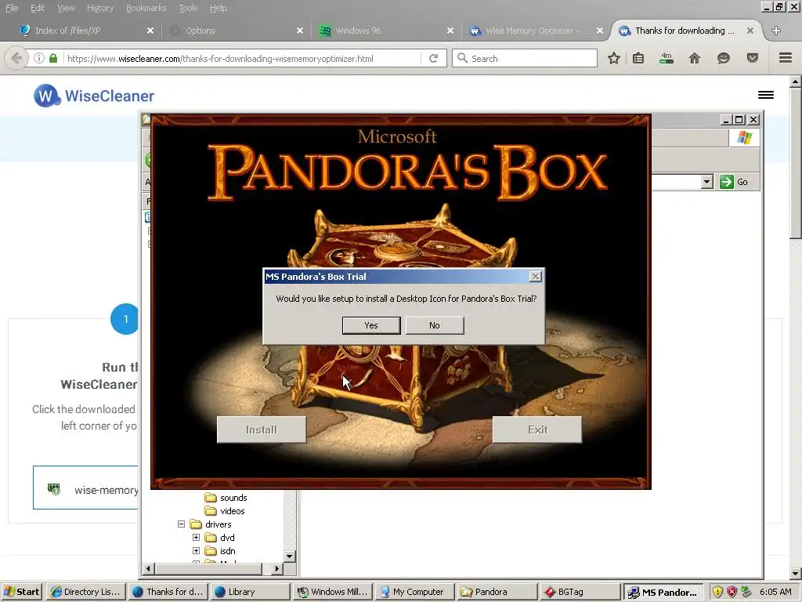Screen dimensions: 802x602
Task: Click the chat bubble icon in Firefox toolbar
Action: click(x=723, y=58)
